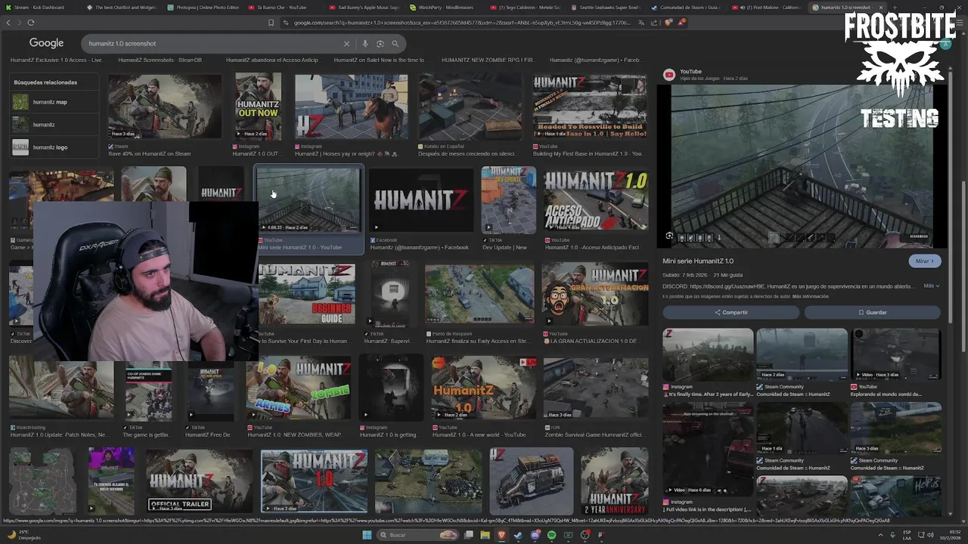Open the ESP LAA language selector
This screenshot has width=968, height=544.
click(x=907, y=535)
